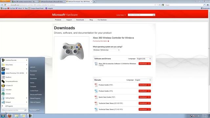Click the browser back arrow

coord(2,5)
